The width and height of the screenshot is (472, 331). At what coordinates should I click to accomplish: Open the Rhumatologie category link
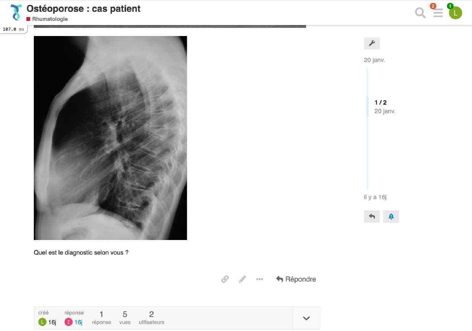pyautogui.click(x=49, y=19)
